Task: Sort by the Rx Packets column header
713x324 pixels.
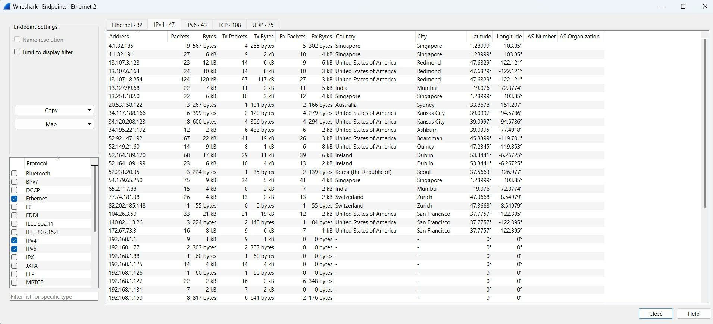Action: pos(292,36)
